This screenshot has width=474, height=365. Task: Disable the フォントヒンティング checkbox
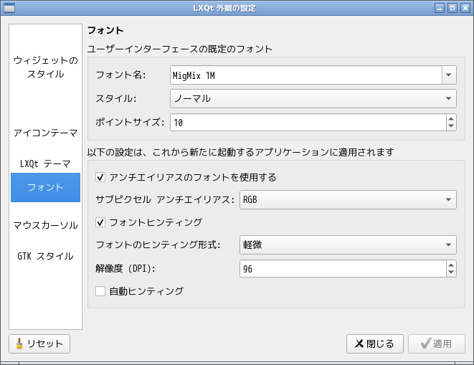100,222
